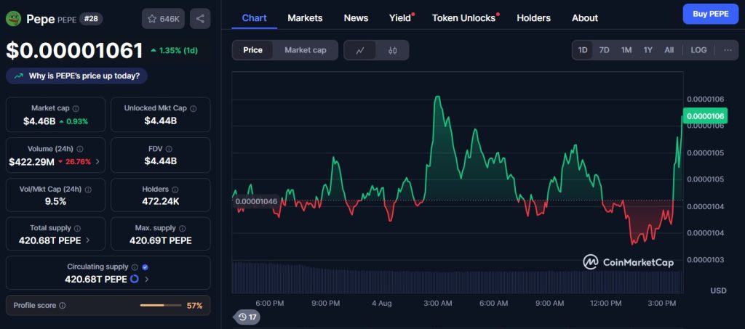This screenshot has height=329, width=745.
Task: Click the Market cap info icon
Action: [76, 108]
